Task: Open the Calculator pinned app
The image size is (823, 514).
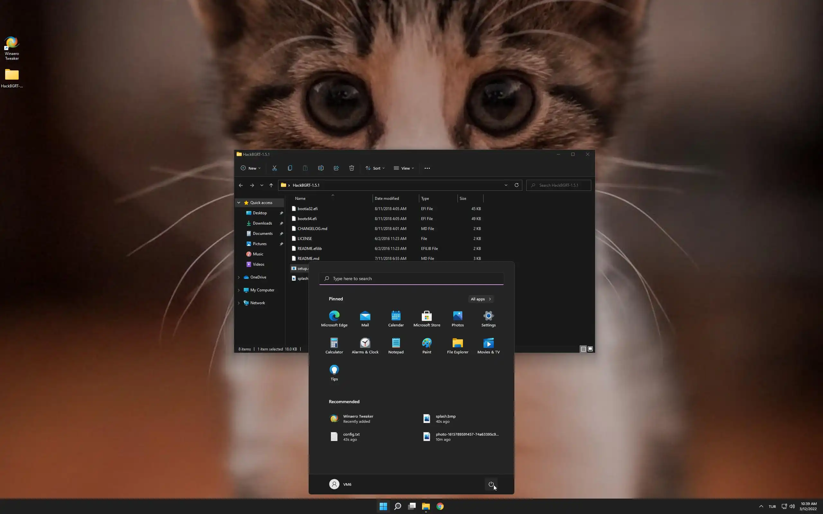Action: click(x=334, y=346)
